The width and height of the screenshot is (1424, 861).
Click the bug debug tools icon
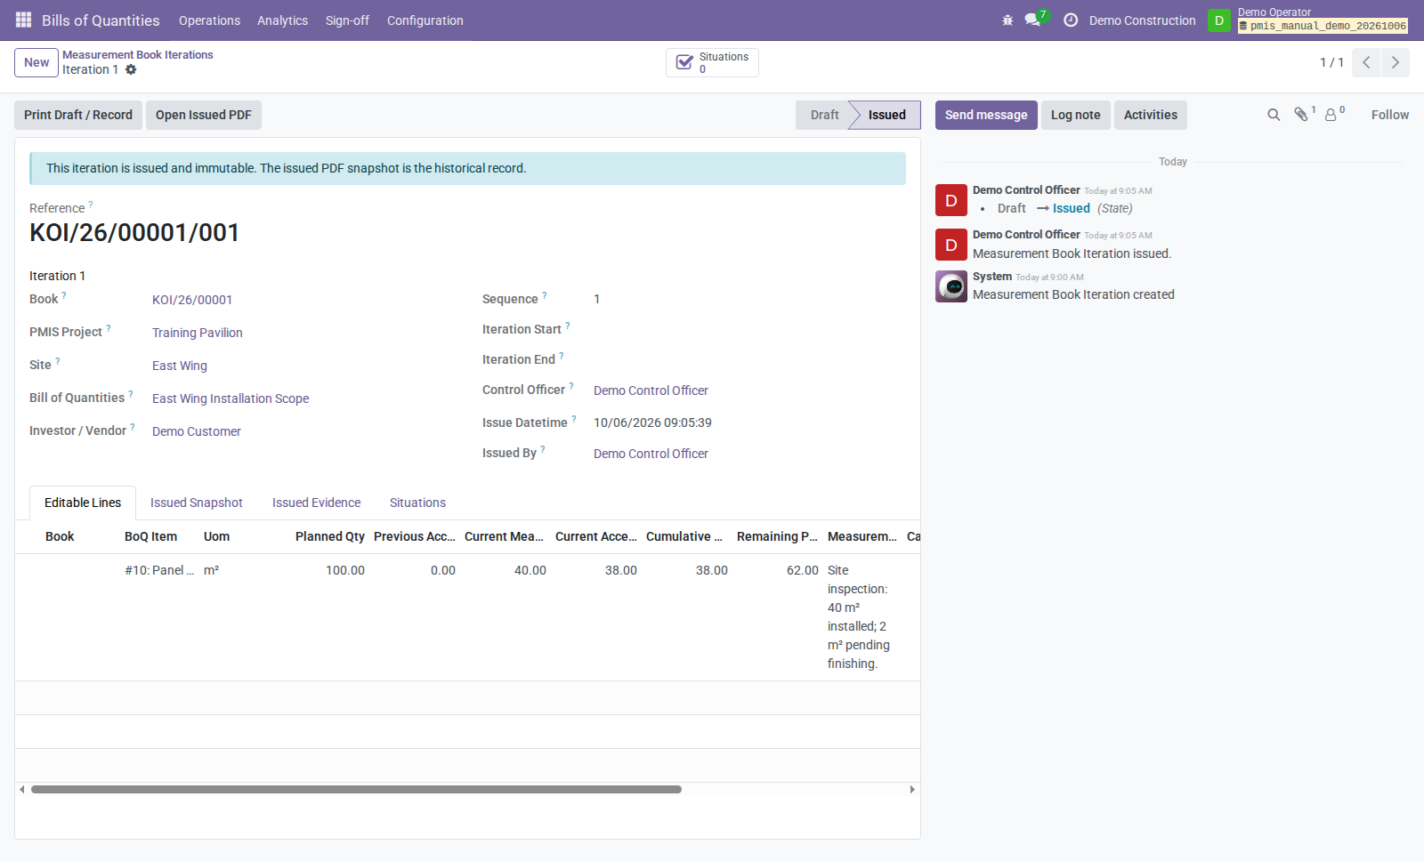point(1007,20)
